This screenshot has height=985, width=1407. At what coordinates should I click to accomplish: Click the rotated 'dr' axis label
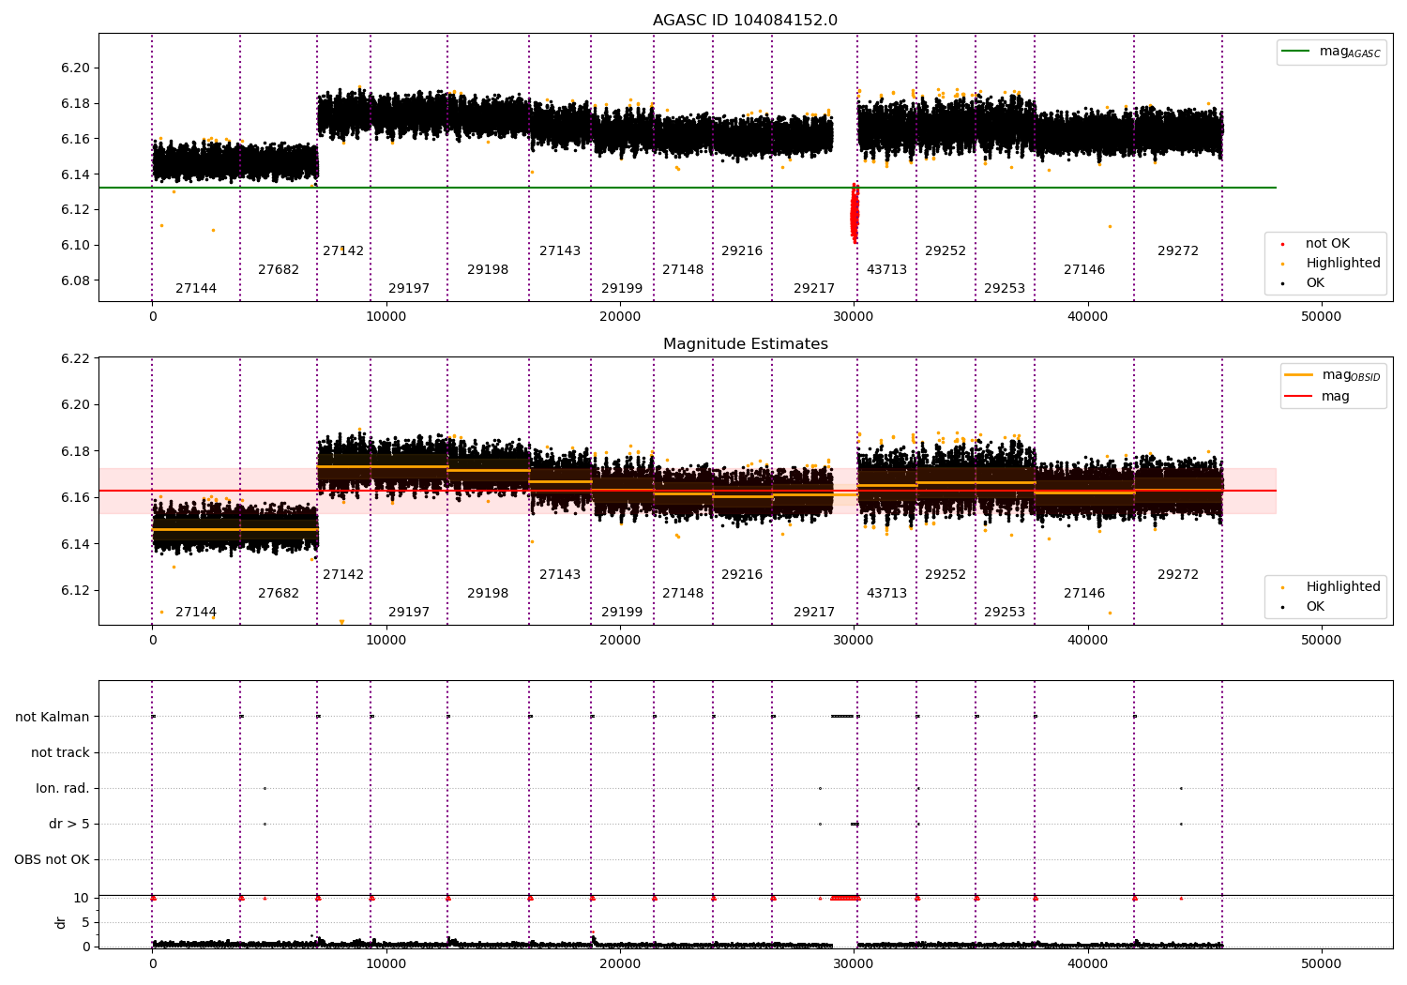[61, 922]
